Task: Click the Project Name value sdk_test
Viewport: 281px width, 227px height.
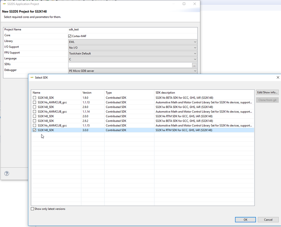Action: [x=74, y=29]
